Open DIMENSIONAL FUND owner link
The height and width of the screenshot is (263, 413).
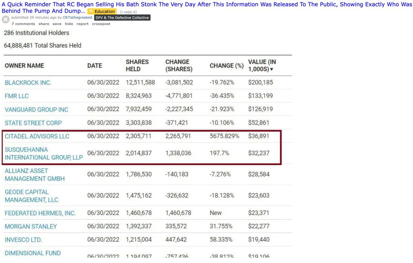(33, 253)
